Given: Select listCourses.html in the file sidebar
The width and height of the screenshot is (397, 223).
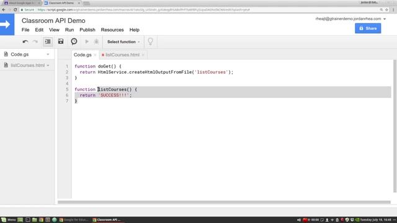Looking at the screenshot, I should tap(27, 66).
